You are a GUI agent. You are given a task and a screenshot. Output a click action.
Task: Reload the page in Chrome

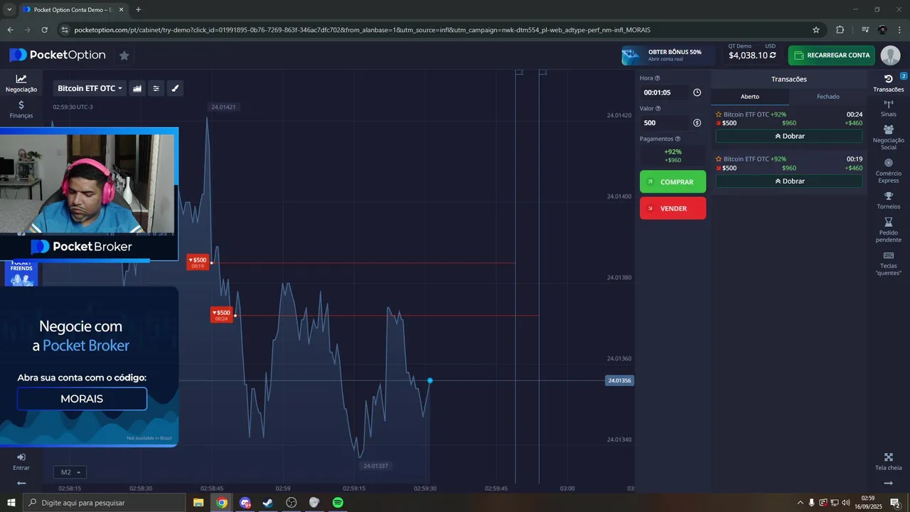[45, 30]
